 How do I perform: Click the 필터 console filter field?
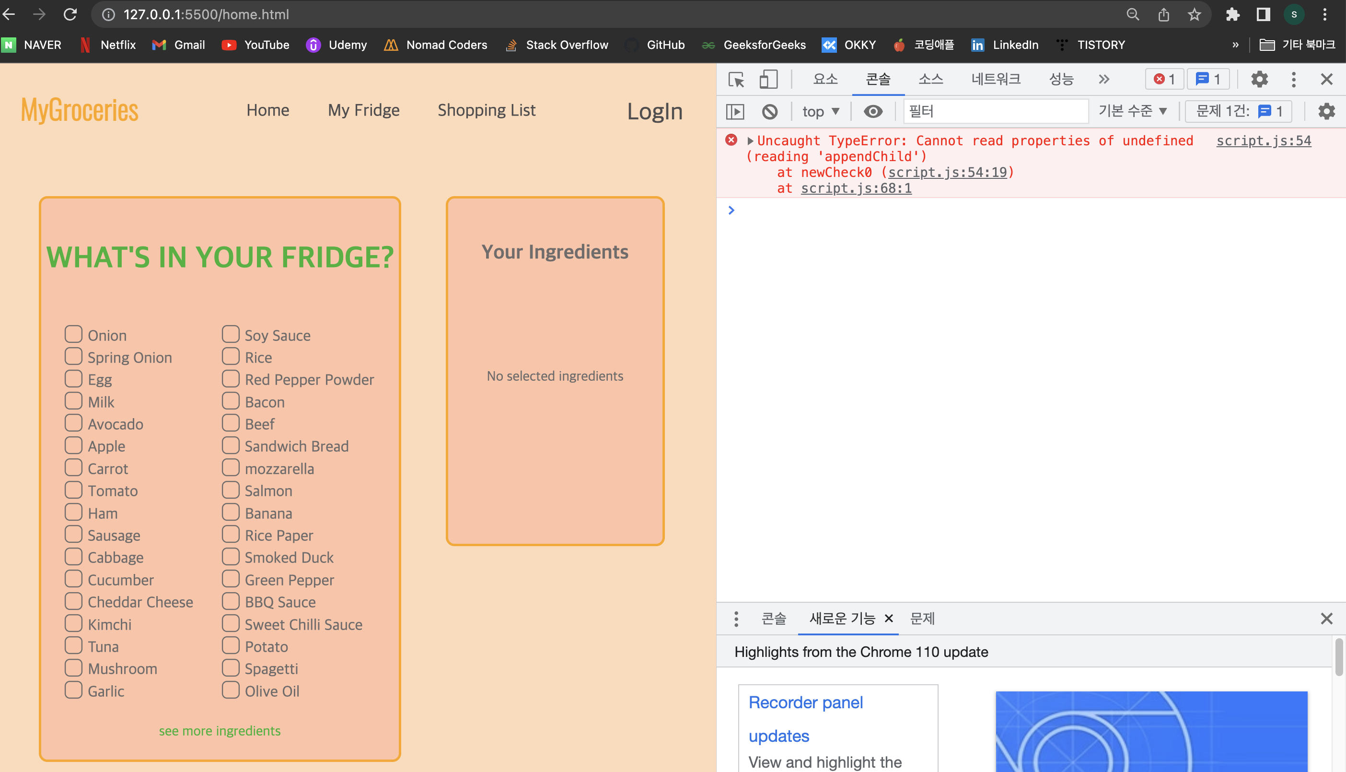(x=995, y=111)
